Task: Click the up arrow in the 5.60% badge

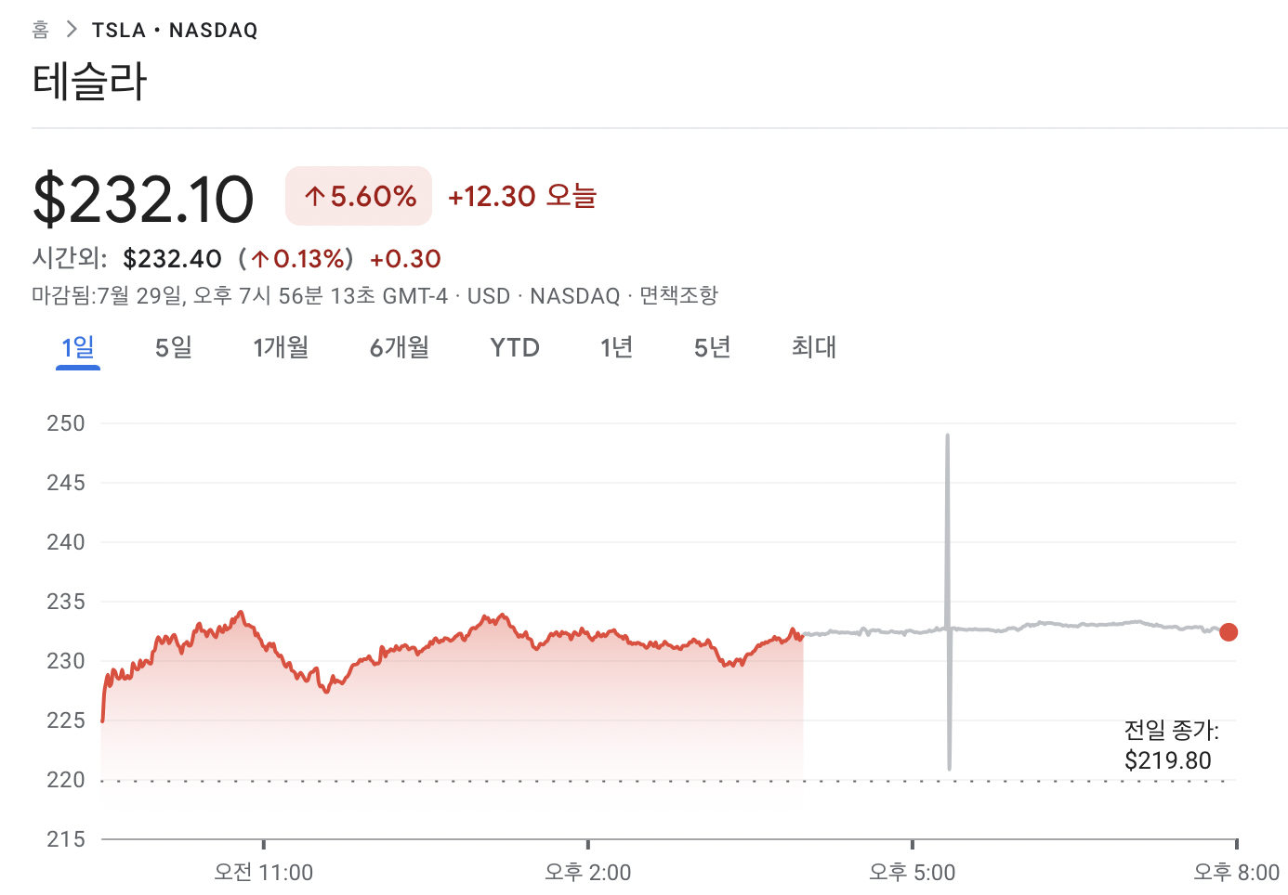Action: [x=315, y=196]
